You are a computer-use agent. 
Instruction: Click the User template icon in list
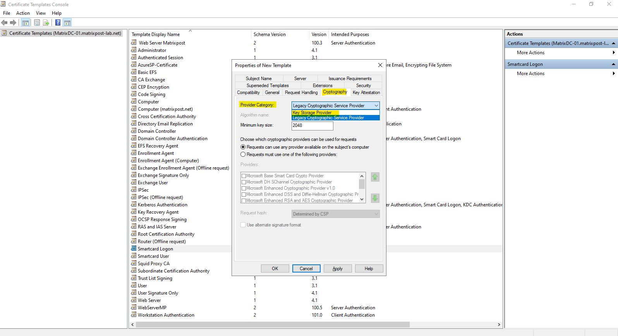[134, 285]
